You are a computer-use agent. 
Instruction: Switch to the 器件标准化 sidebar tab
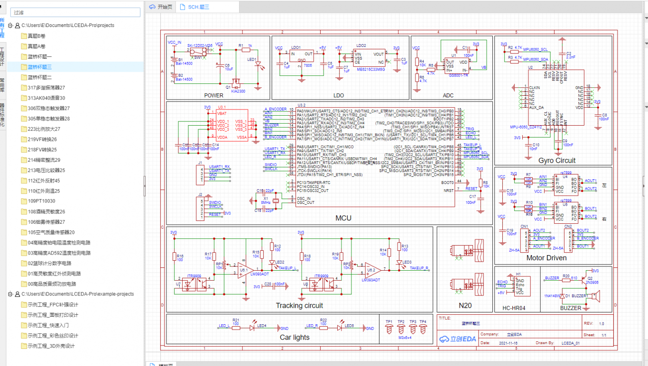pos(2,114)
